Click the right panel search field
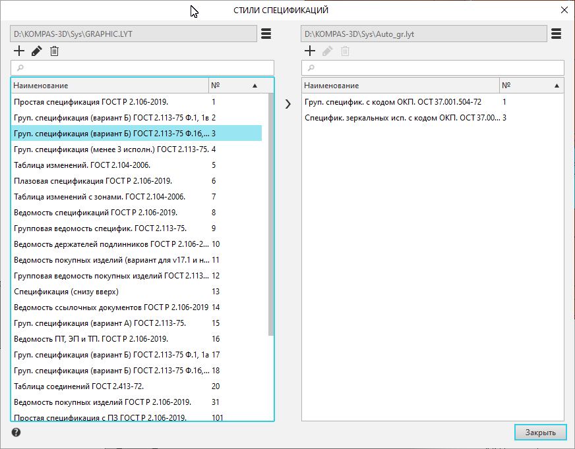Screen dimensions: 575x449 tap(433, 68)
